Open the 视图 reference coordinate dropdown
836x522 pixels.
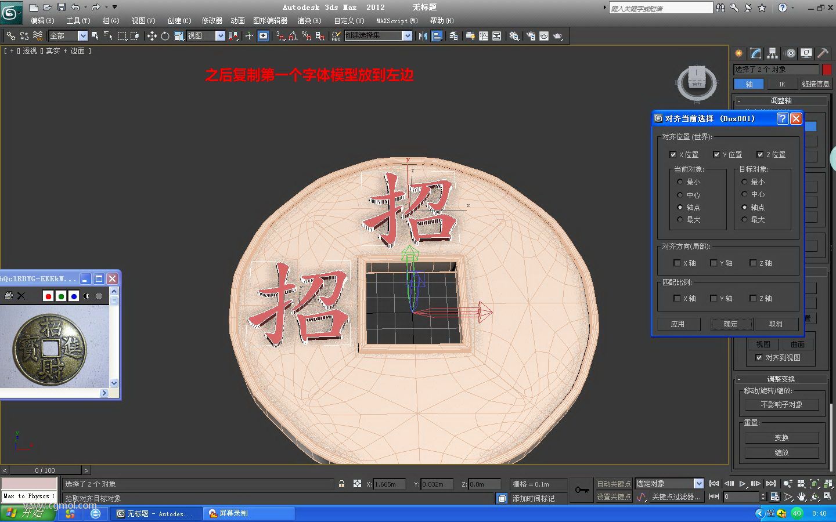(221, 36)
